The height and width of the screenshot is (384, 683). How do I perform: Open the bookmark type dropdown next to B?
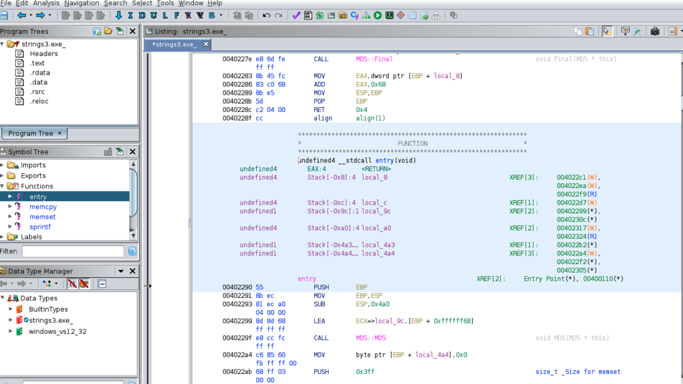(x=221, y=16)
